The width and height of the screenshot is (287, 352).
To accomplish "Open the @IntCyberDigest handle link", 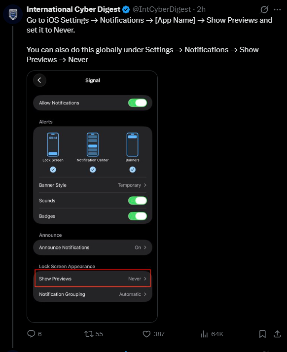I will coord(161,9).
